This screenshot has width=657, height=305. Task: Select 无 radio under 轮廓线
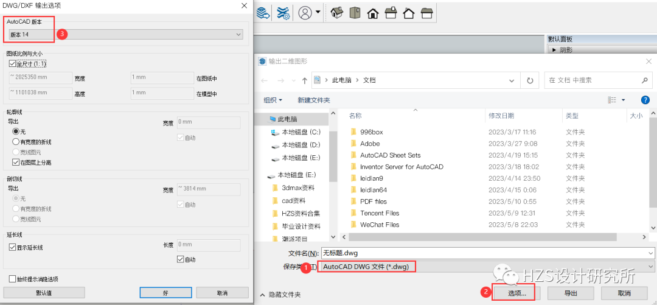(x=16, y=131)
